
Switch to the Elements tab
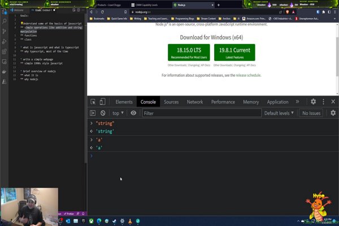[124, 102]
